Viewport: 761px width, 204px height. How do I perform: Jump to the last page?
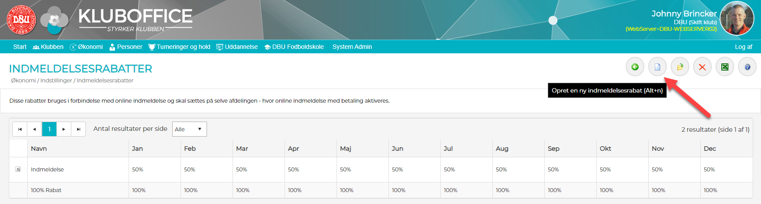click(x=78, y=129)
